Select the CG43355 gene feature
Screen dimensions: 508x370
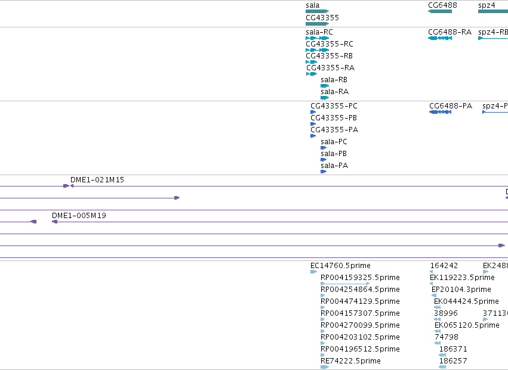317,24
